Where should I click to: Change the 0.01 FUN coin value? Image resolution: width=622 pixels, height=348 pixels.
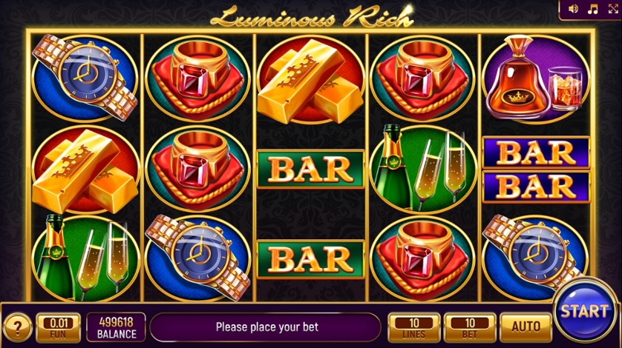point(59,327)
